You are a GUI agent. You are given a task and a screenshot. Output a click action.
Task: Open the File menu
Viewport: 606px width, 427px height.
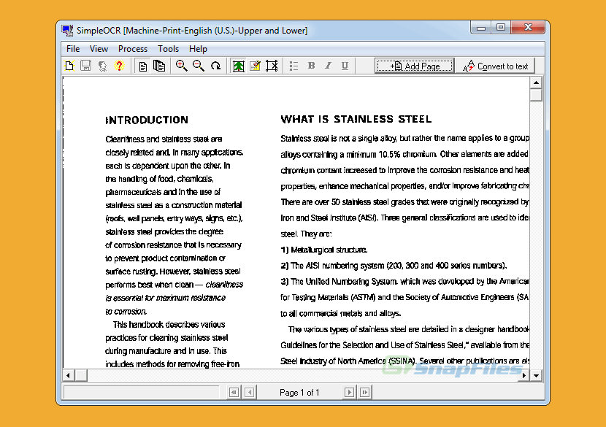point(73,49)
